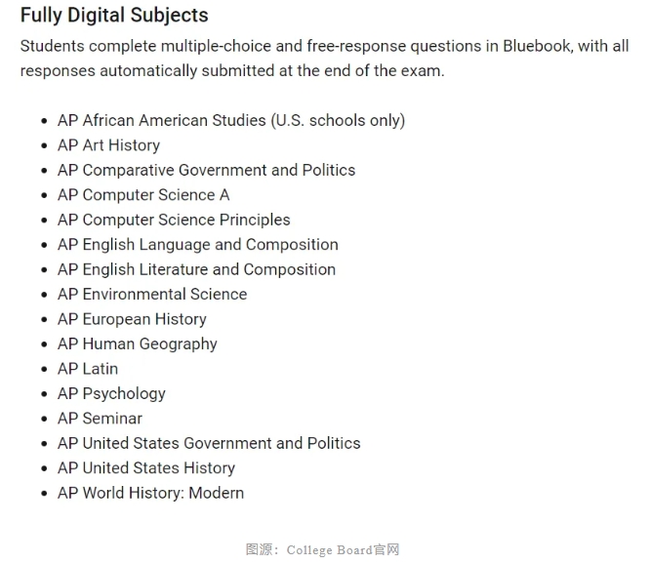Click AP Computer Science A item
Screen dimensions: 650x564
pos(143,195)
